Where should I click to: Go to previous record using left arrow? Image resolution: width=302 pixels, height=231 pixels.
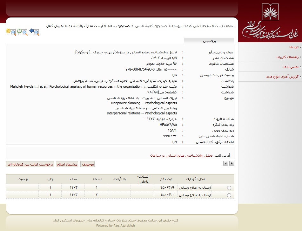[x=226, y=163]
